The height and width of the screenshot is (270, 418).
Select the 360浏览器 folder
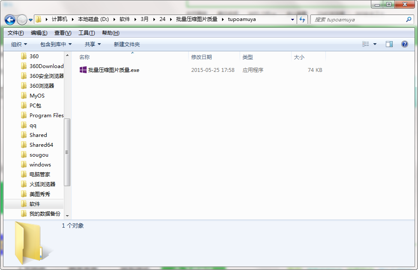click(42, 86)
